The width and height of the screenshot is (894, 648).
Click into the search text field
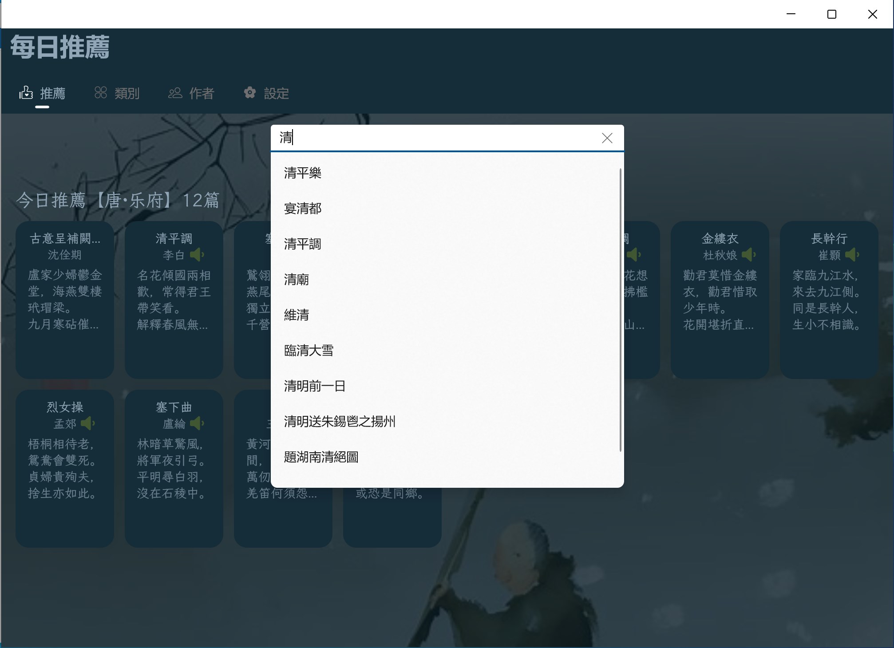(x=435, y=138)
